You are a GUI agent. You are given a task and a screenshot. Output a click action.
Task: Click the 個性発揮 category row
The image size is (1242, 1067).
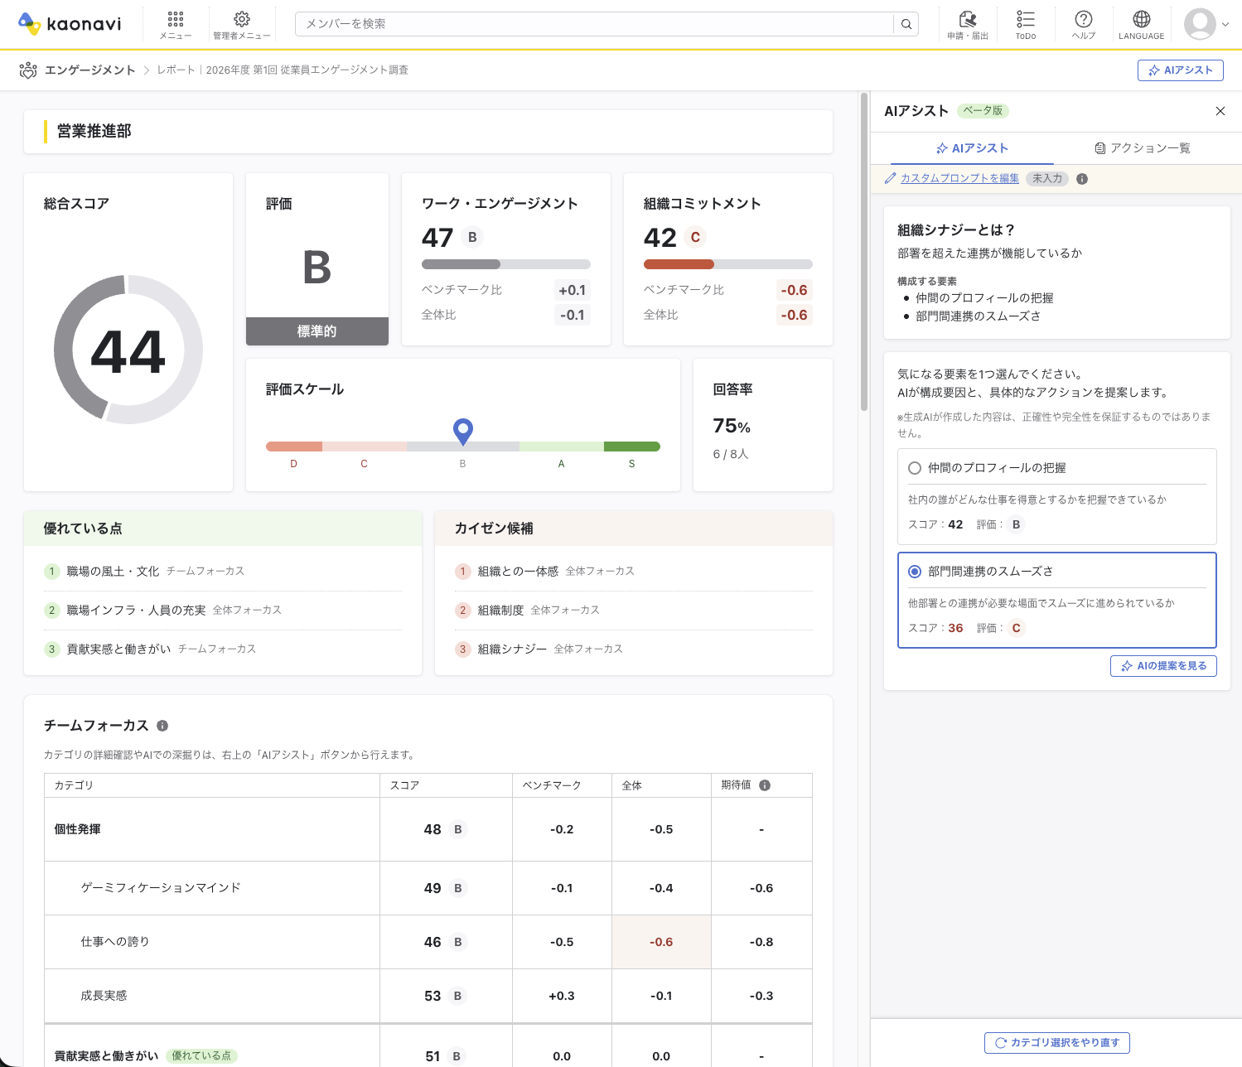click(x=428, y=829)
